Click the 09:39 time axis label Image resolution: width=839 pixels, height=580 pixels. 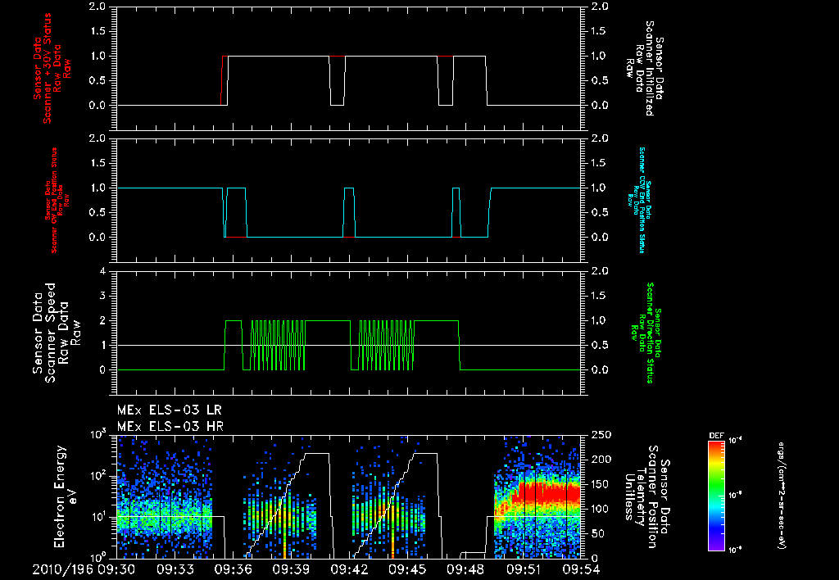tap(290, 570)
